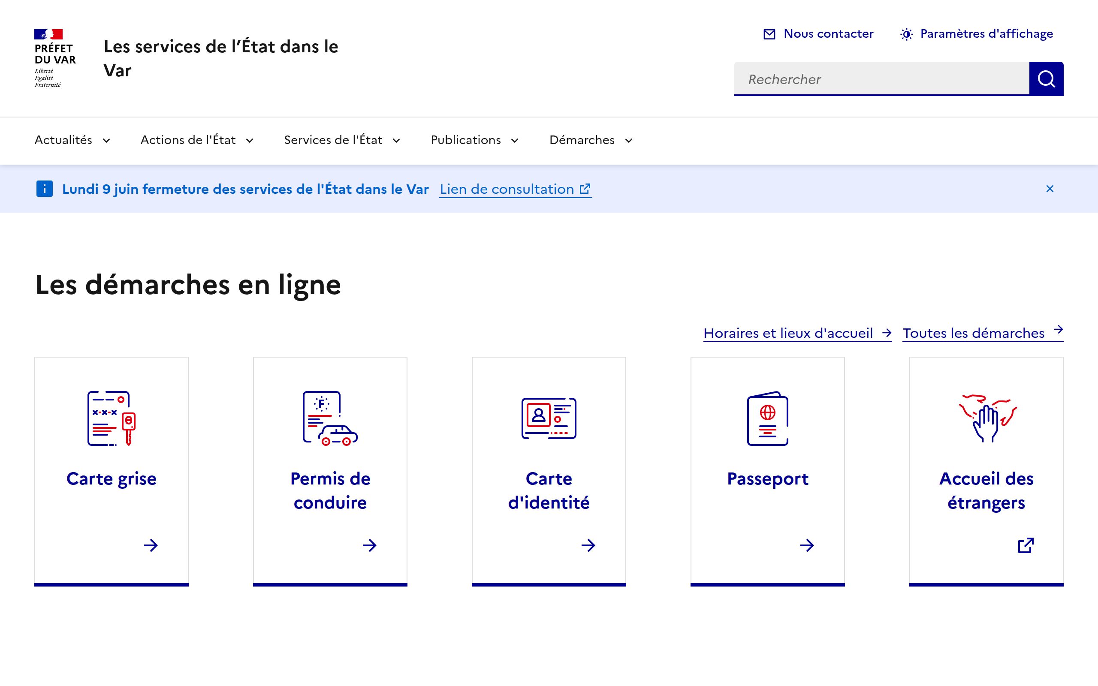Click the magnifying glass search button

pyautogui.click(x=1046, y=78)
